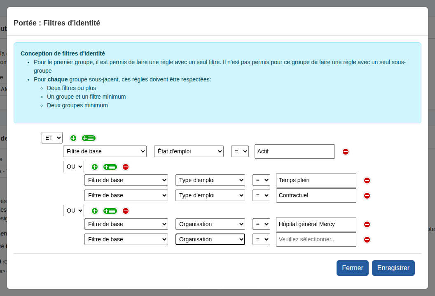Click the Veuillez sélectionner value field

point(316,240)
